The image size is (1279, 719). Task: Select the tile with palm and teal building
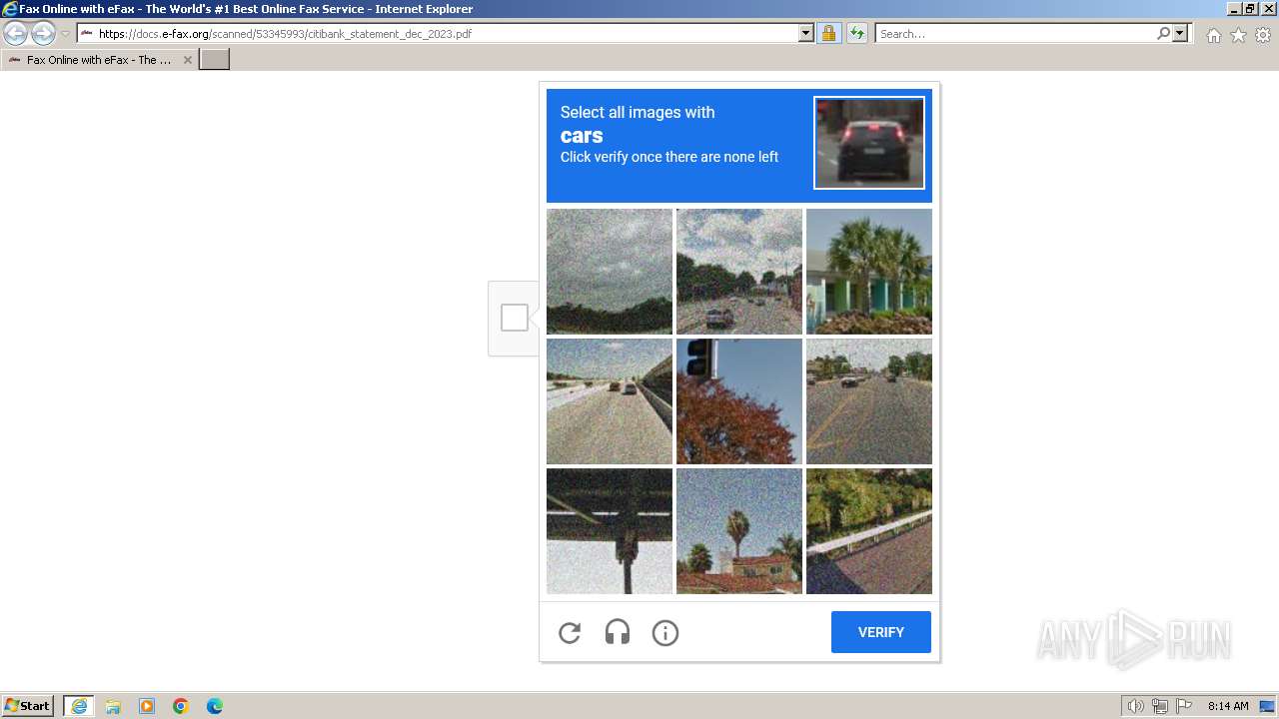(x=869, y=272)
